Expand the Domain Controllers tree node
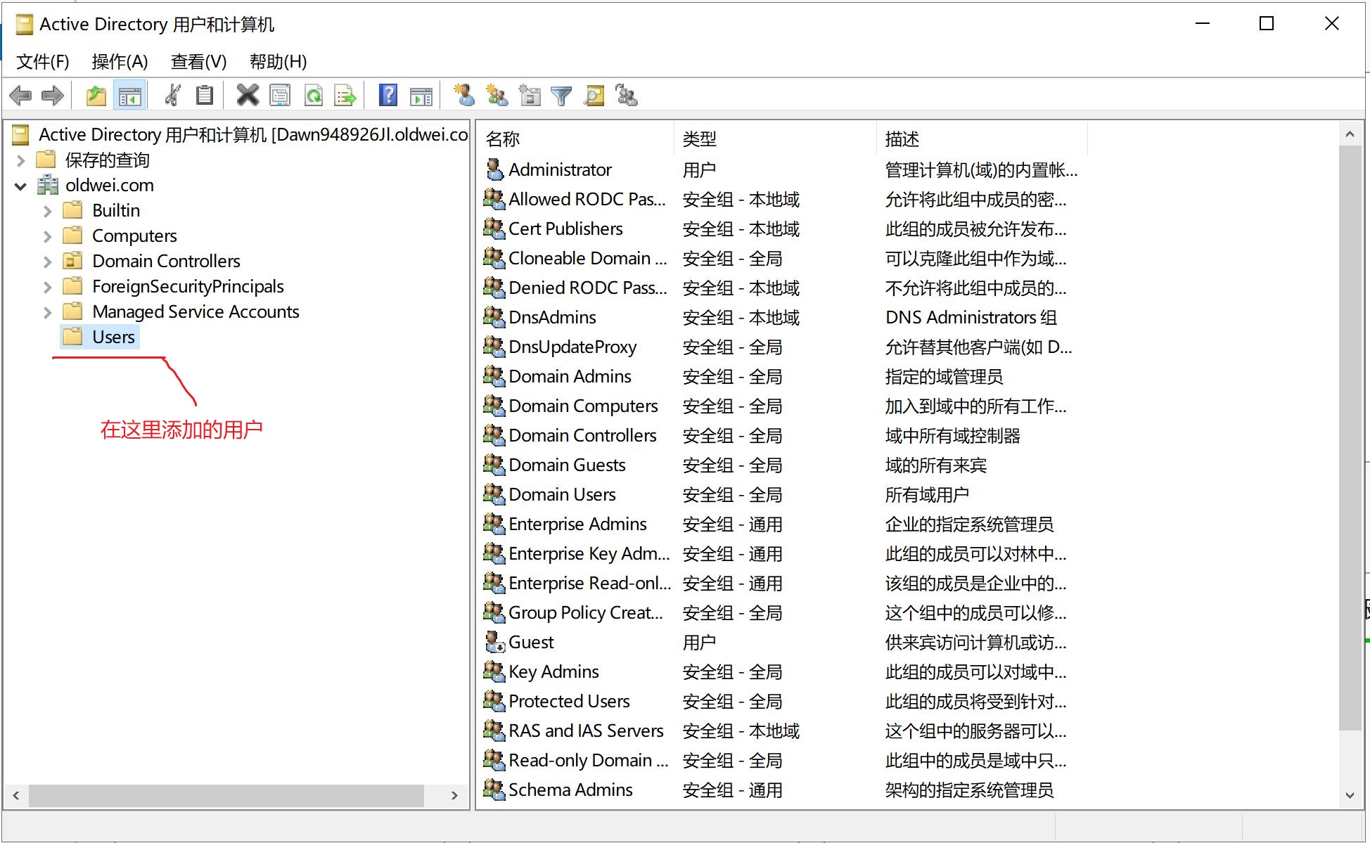 (47, 262)
